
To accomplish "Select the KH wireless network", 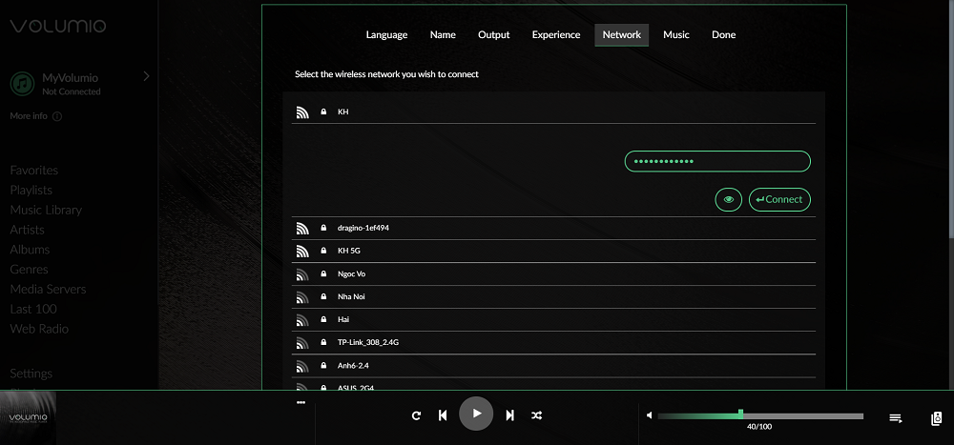I will 553,111.
